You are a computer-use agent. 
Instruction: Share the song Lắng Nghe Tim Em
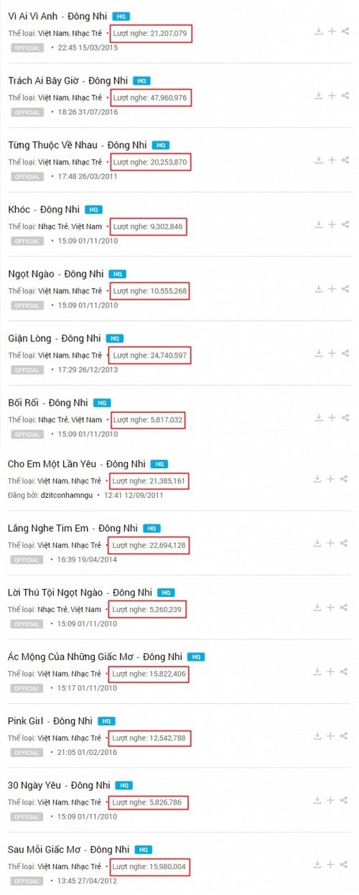345,543
